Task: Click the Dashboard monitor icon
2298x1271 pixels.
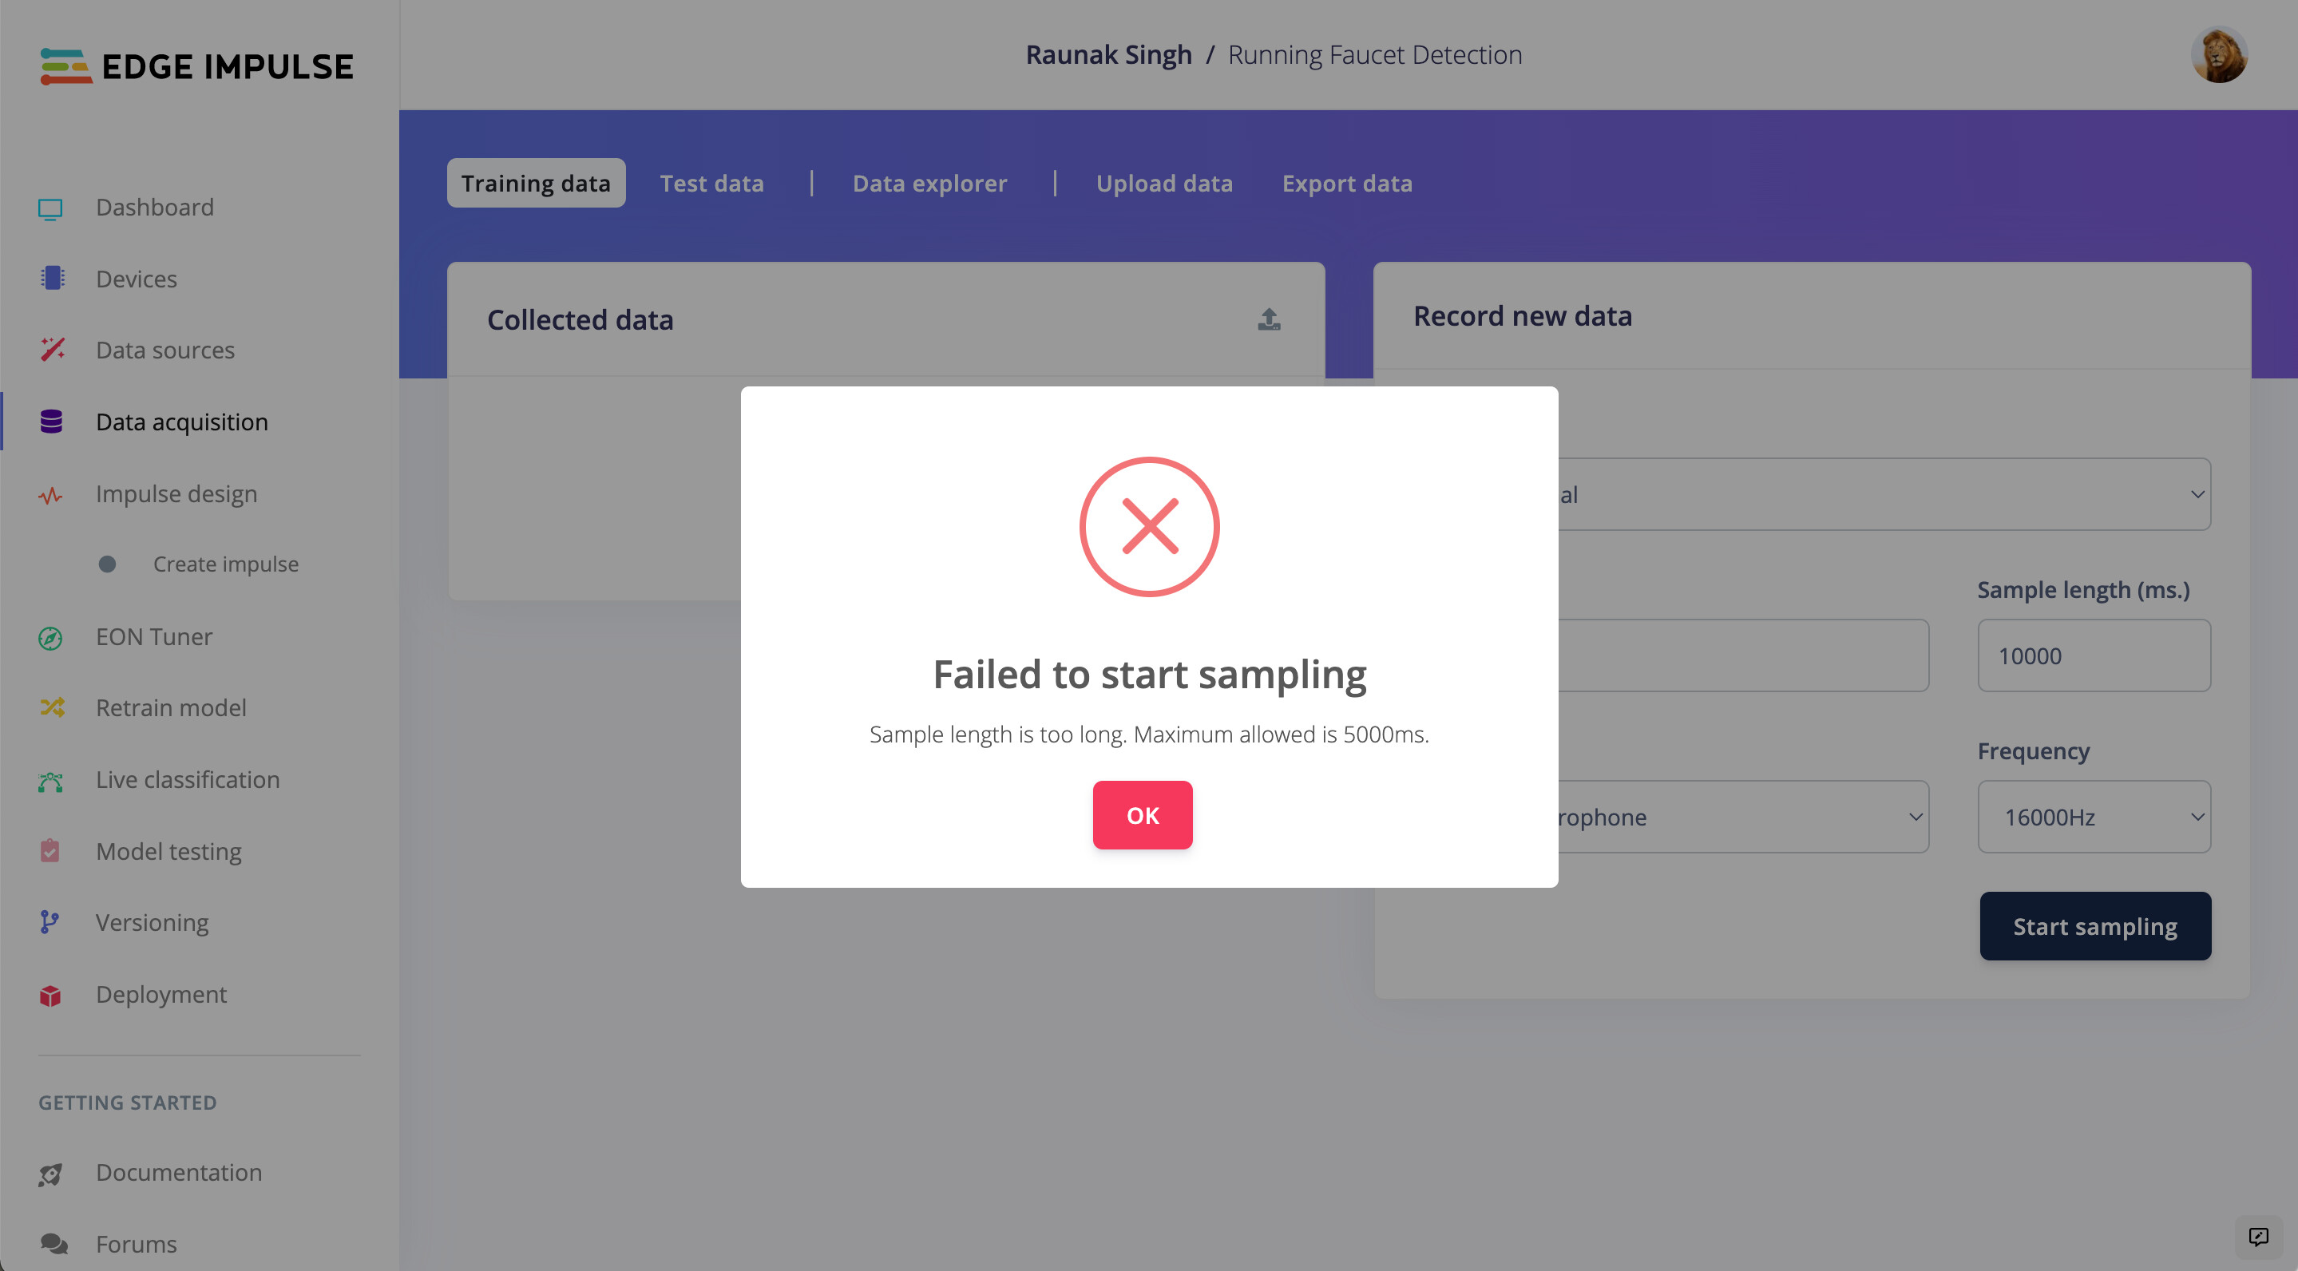Action: pos(50,208)
